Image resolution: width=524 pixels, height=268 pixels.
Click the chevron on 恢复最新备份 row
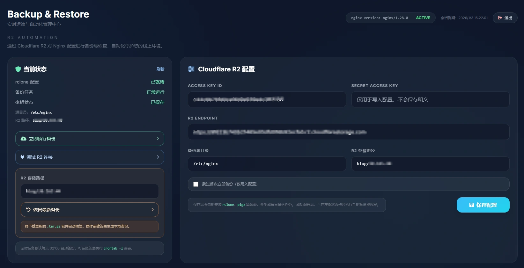[152, 210]
